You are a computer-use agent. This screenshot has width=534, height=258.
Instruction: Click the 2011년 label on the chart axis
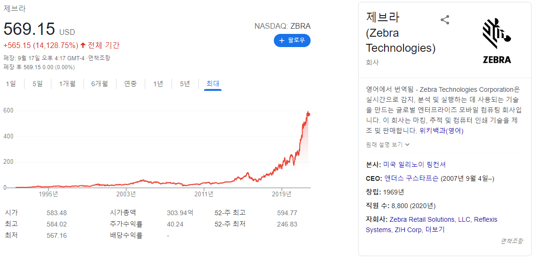pos(204,194)
